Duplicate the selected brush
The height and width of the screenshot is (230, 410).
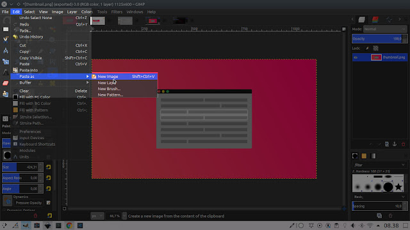point(379,216)
